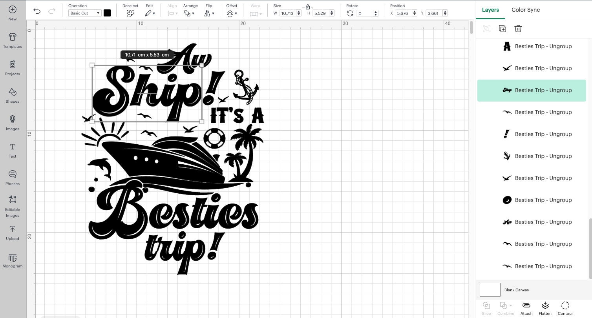
Task: Select the Layers tab
Action: point(490,10)
